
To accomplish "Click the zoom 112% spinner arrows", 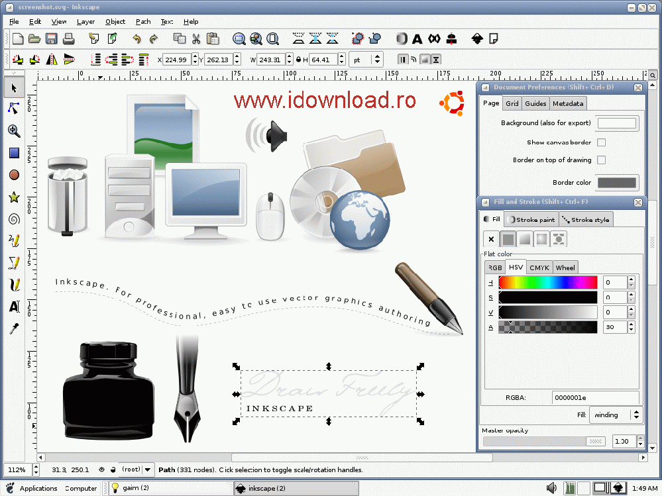I will point(36,470).
